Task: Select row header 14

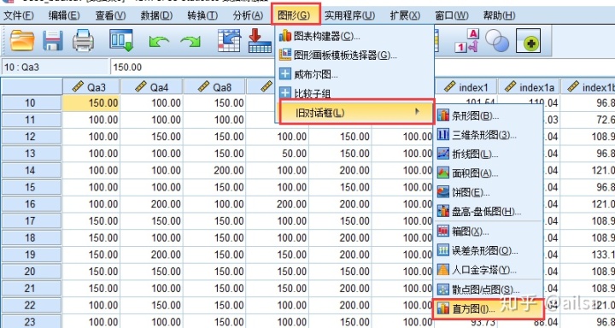Action: (x=31, y=170)
